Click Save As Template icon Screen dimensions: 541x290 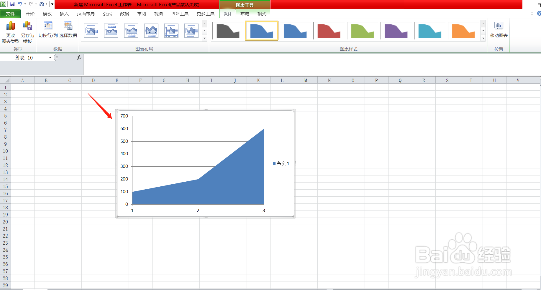27,32
